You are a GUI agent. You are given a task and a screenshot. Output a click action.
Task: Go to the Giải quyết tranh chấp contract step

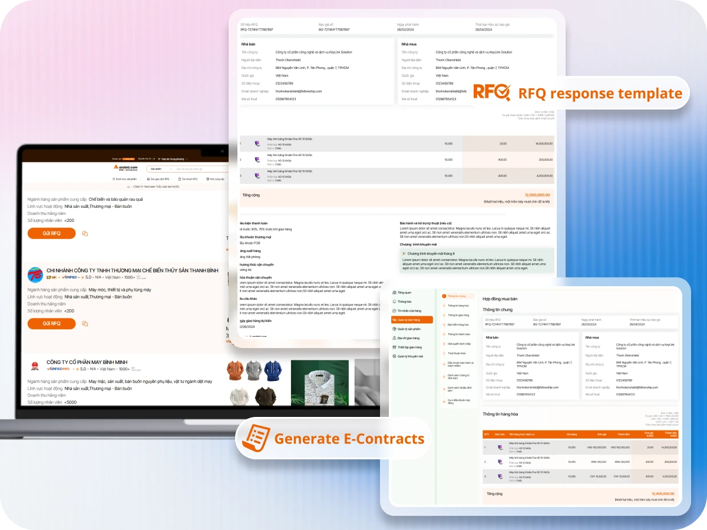click(x=458, y=343)
